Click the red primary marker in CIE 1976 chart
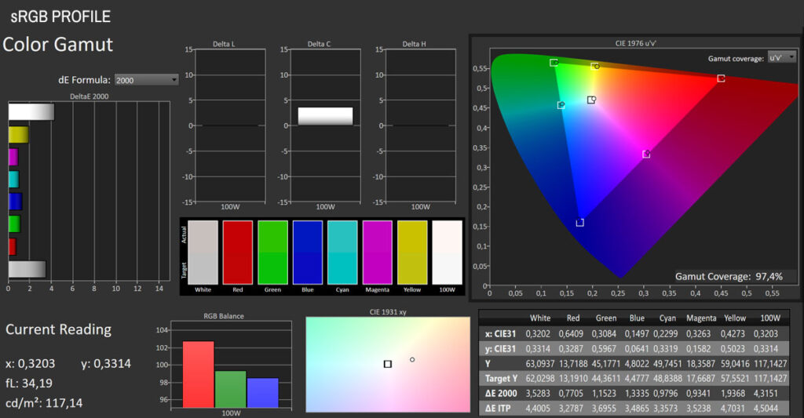Viewport: 804px width, 418px height. pyautogui.click(x=721, y=78)
